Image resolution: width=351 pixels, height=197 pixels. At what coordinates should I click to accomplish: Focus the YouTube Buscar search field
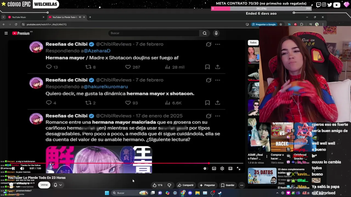coord(154,33)
